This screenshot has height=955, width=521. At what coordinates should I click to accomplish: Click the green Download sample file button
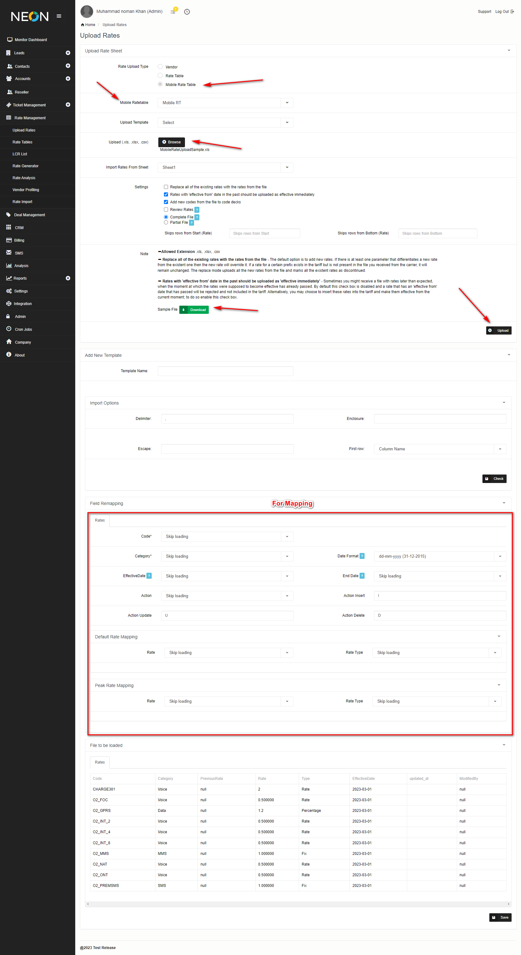pos(194,310)
